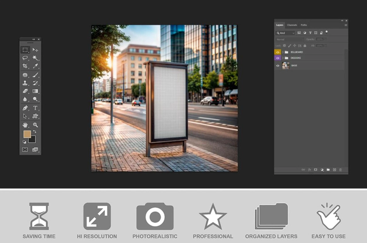The height and width of the screenshot is (243, 367).
Task: Prevent auto-nesting in artboards lock
Action: [300, 46]
